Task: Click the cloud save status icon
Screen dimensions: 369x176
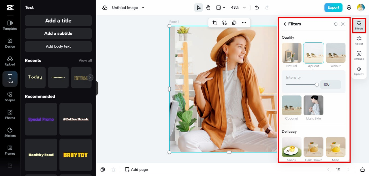Action: [105, 8]
